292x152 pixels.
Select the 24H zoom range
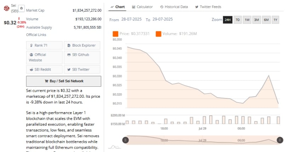click(228, 20)
